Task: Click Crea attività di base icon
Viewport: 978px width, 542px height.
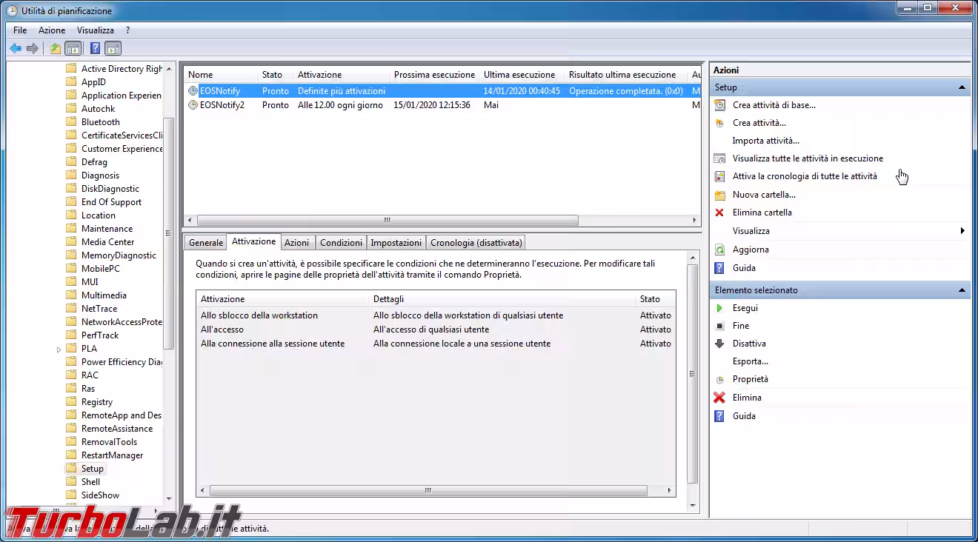Action: pos(719,105)
